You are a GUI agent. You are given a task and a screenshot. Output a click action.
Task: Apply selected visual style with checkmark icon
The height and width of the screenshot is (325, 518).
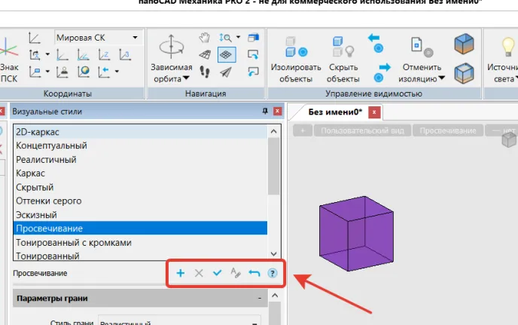[x=217, y=273]
